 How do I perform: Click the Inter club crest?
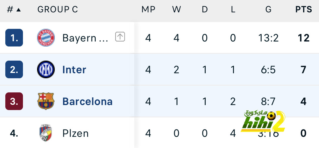coord(46,70)
